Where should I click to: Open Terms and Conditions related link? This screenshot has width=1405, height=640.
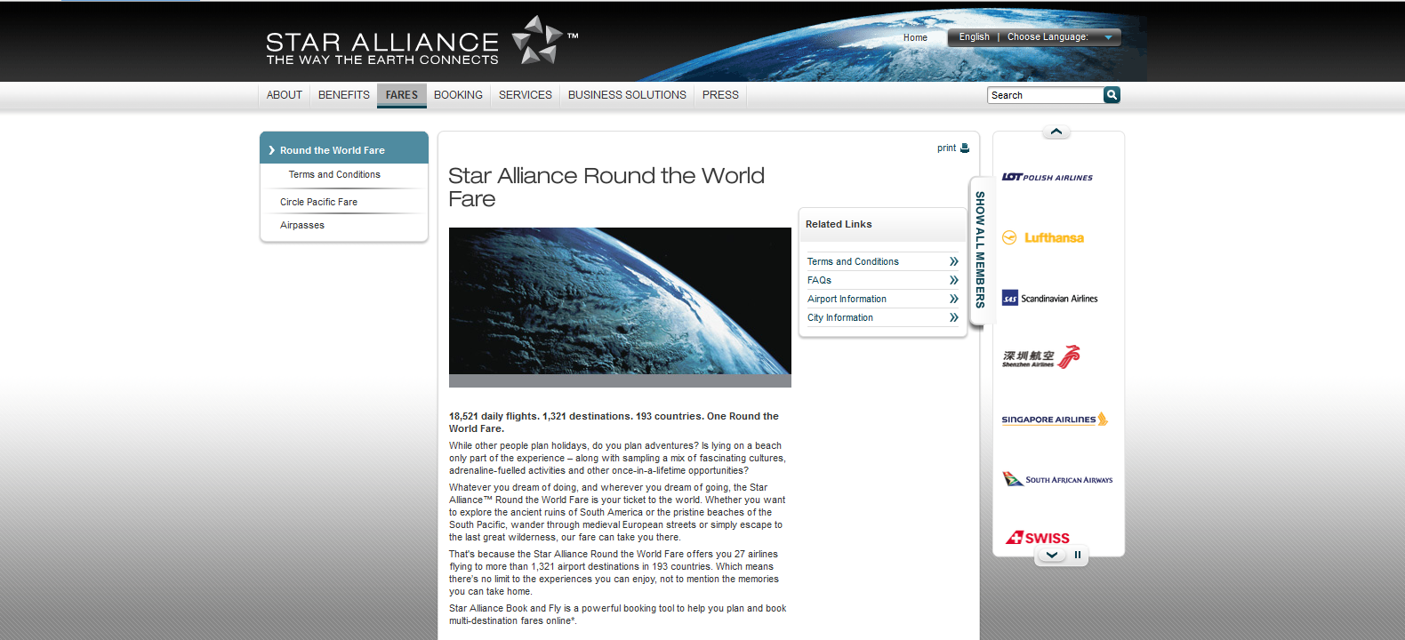tap(853, 261)
